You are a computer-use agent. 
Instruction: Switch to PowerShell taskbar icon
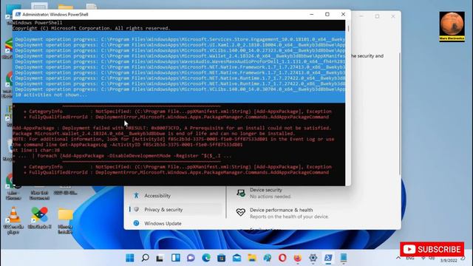click(x=328, y=258)
